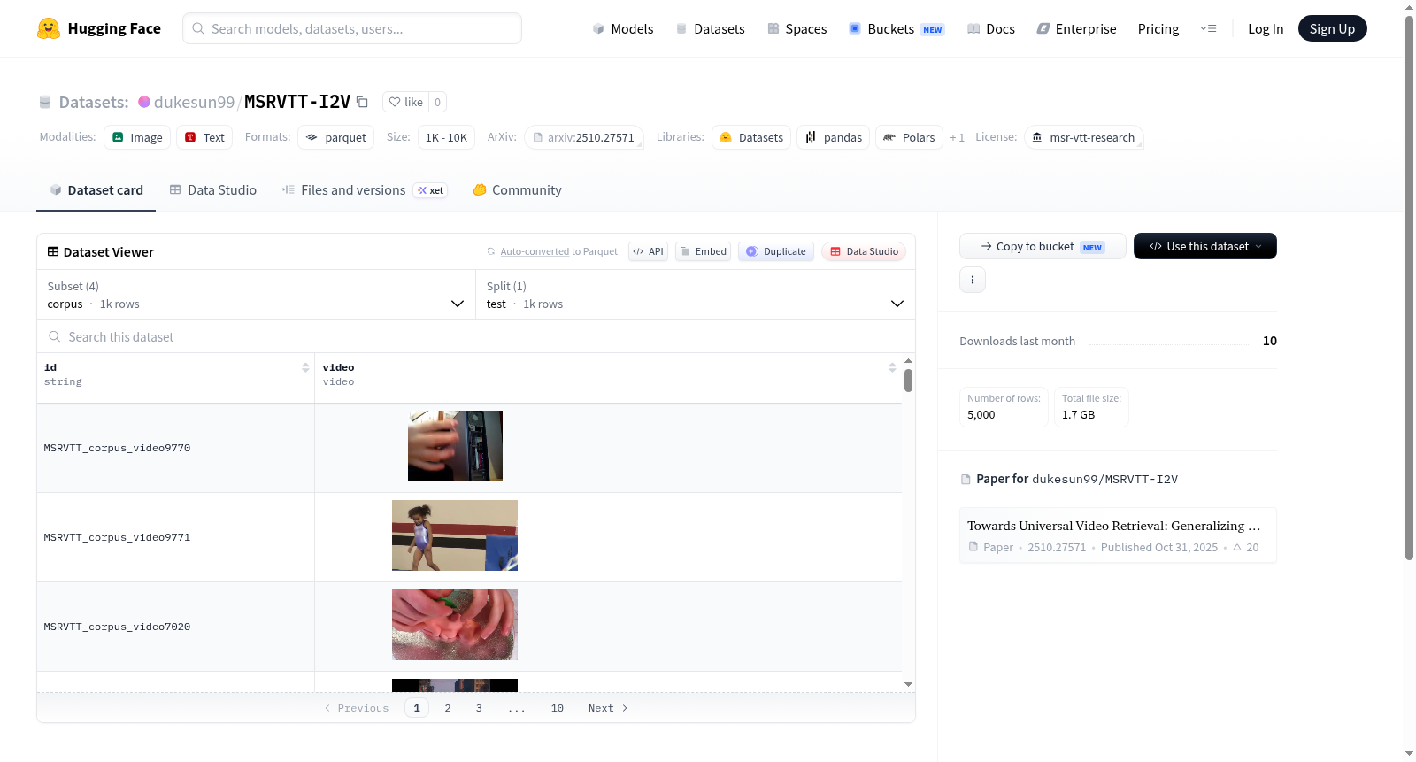Click the Hugging Face logo icon
Image resolution: width=1416 pixels, height=762 pixels.
[49, 28]
